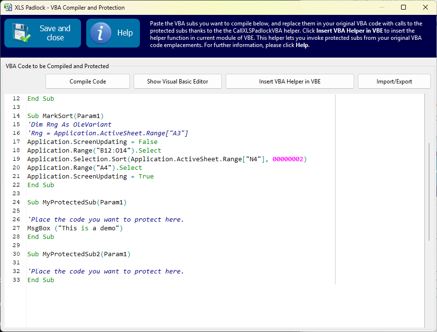
Task: Click the 'Application.Range("A4").Select' line
Action: [x=85, y=167]
